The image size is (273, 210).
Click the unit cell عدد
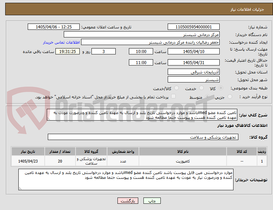coord(123,161)
